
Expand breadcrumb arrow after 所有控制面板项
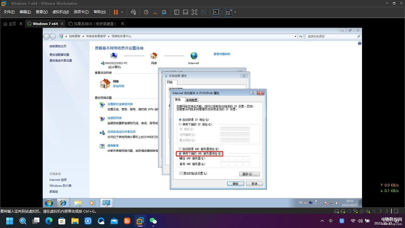pos(109,36)
